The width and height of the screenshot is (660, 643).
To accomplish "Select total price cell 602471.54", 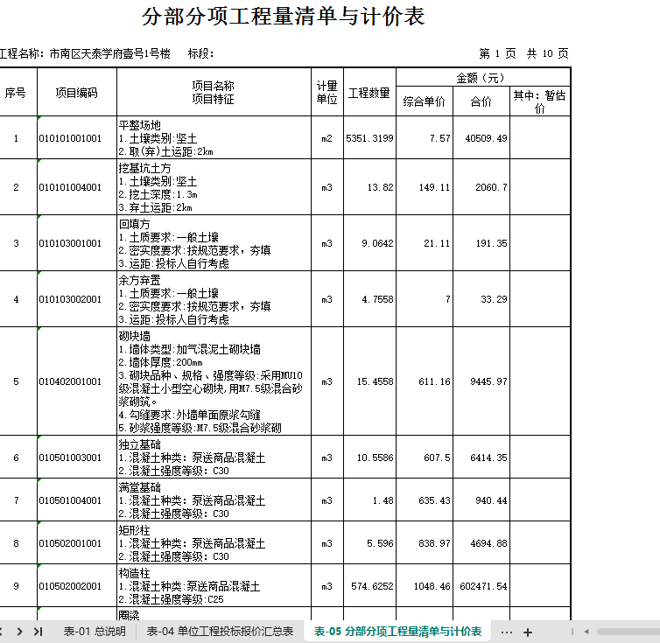I will [481, 586].
